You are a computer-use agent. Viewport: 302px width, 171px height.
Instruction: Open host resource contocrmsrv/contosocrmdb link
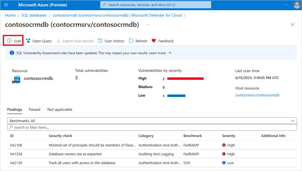tap(257, 95)
